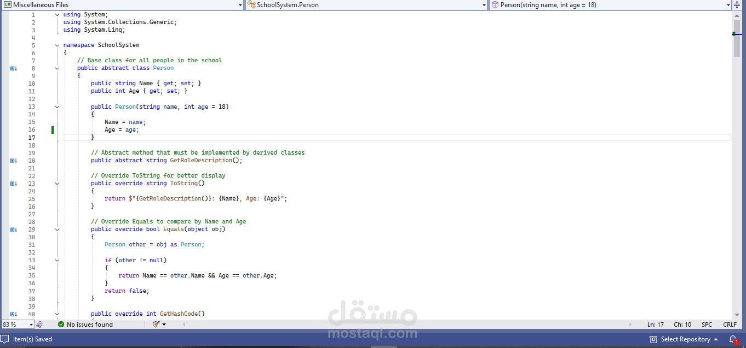
Task: Open the notifications bell icon
Action: (x=733, y=339)
